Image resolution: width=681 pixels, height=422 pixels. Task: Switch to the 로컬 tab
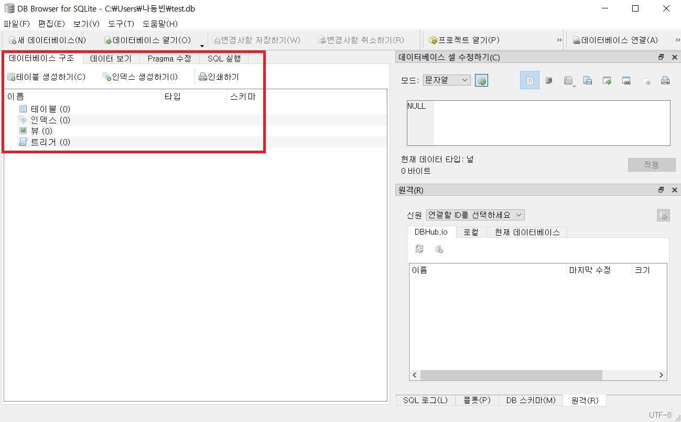point(471,232)
